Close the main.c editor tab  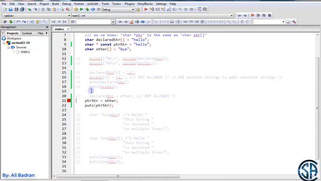[68, 29]
